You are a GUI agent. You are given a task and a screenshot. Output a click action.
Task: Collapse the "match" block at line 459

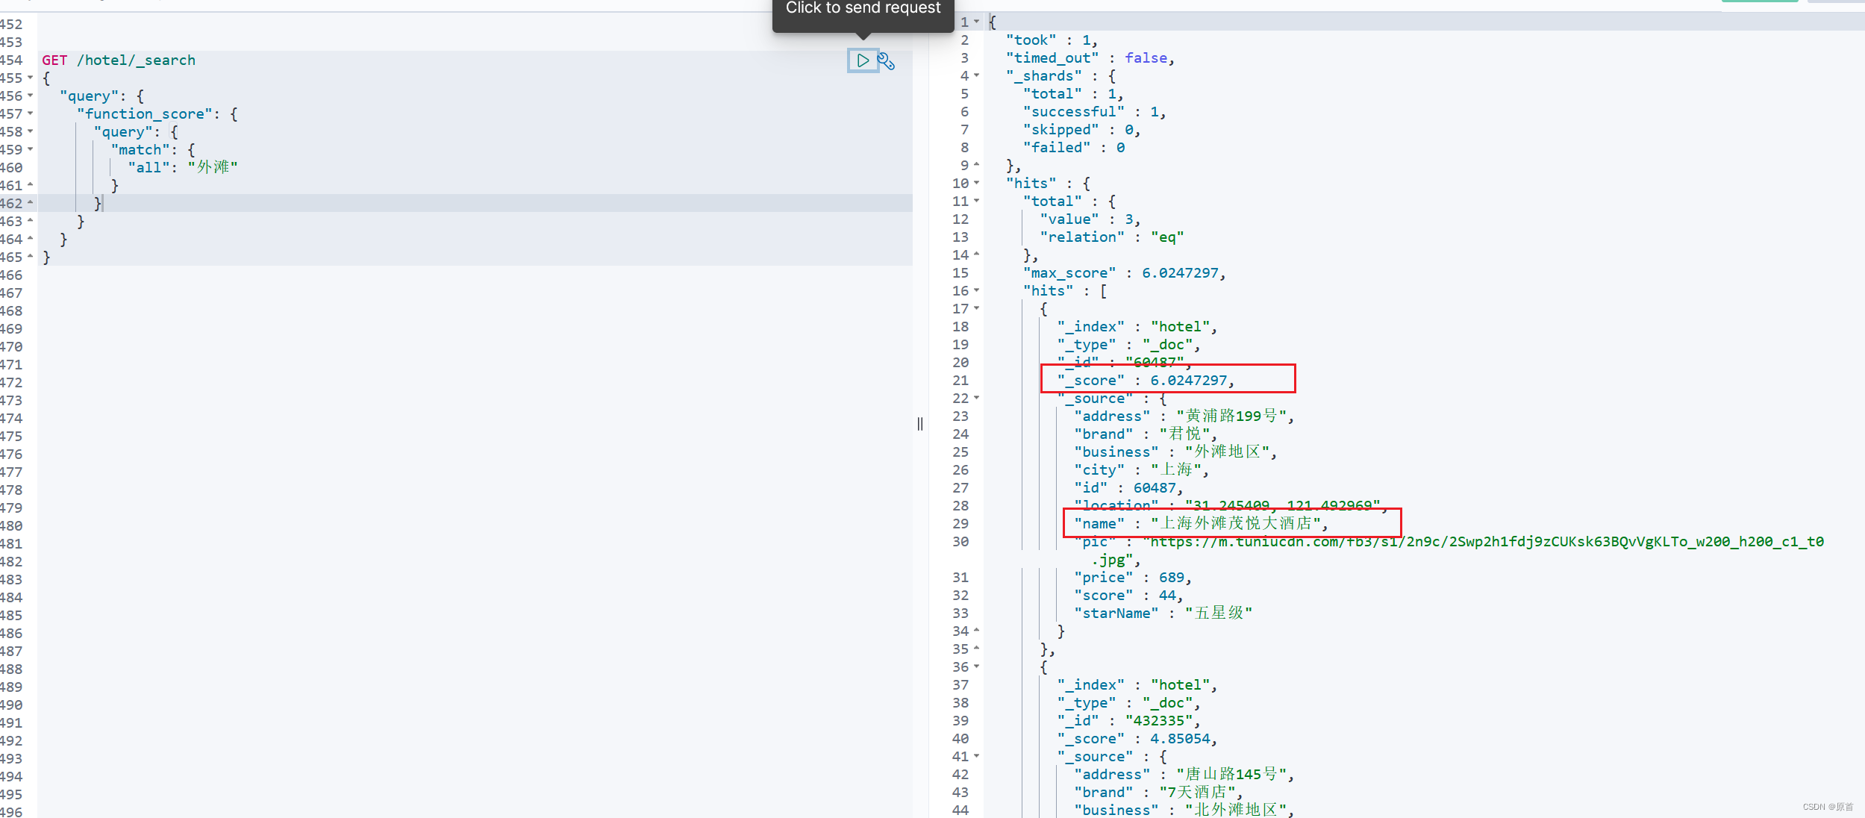pos(30,149)
